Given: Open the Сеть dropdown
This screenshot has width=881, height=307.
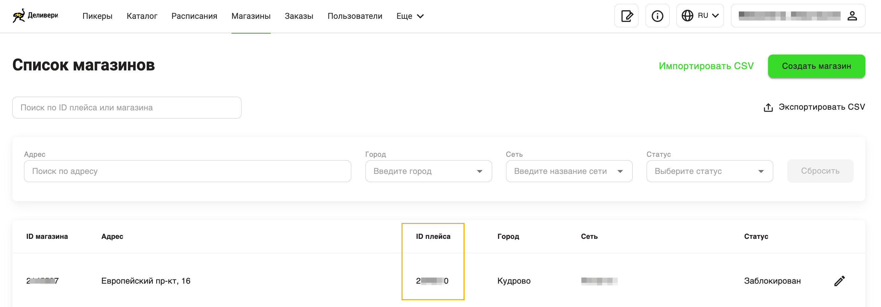Looking at the screenshot, I should pos(569,171).
